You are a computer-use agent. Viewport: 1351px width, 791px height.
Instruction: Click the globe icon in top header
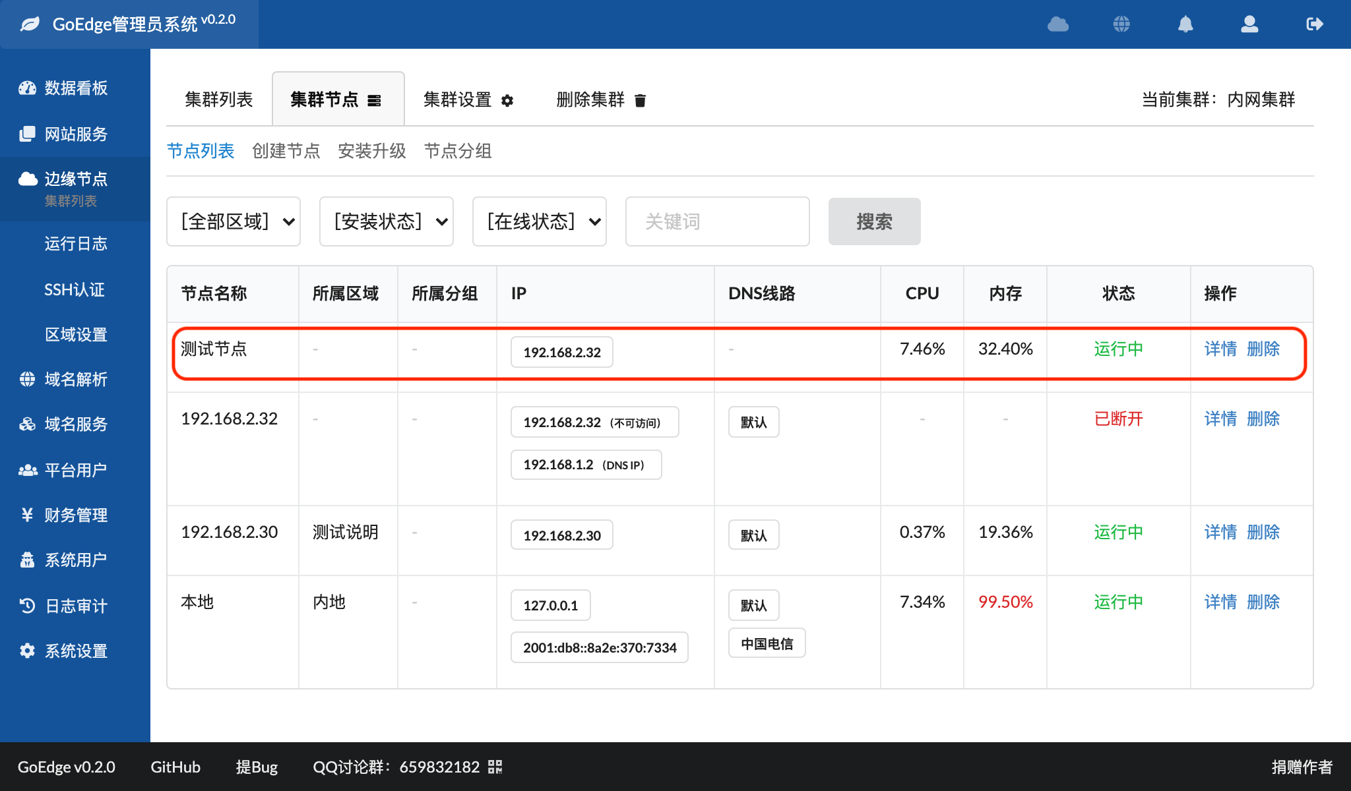coord(1121,24)
